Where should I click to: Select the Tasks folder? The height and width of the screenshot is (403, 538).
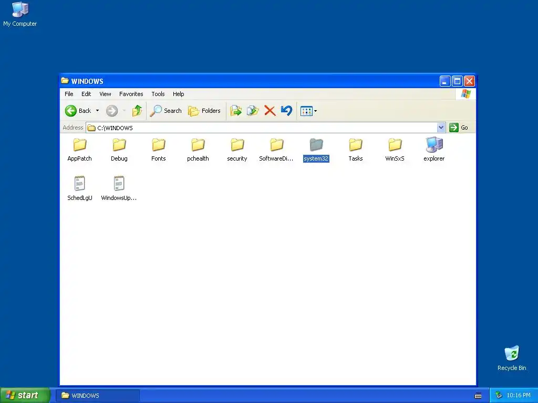(356, 150)
